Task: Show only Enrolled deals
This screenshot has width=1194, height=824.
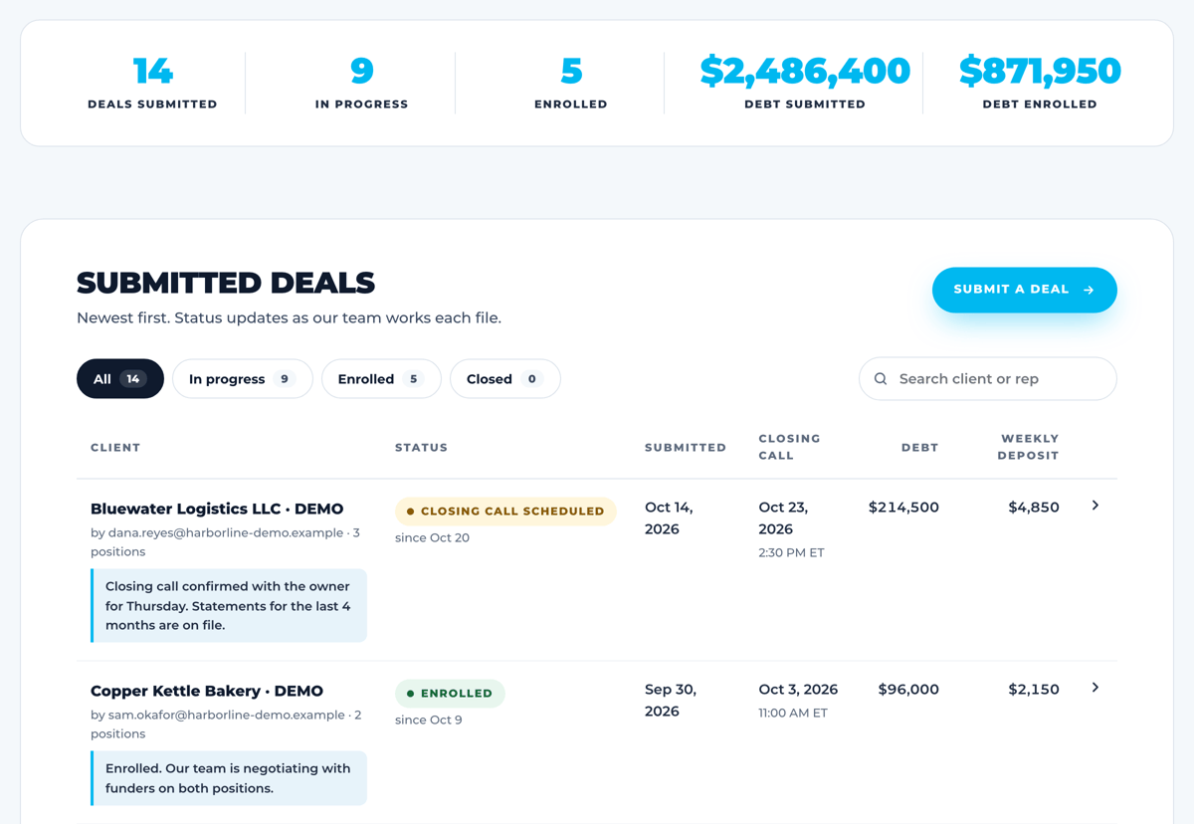Action: [381, 379]
